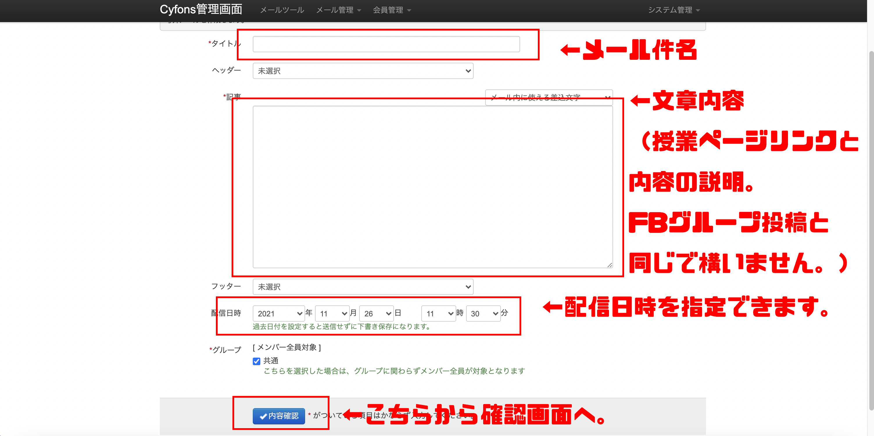This screenshot has height=436, width=874.
Task: Open the システム管理 menu
Action: coord(674,10)
